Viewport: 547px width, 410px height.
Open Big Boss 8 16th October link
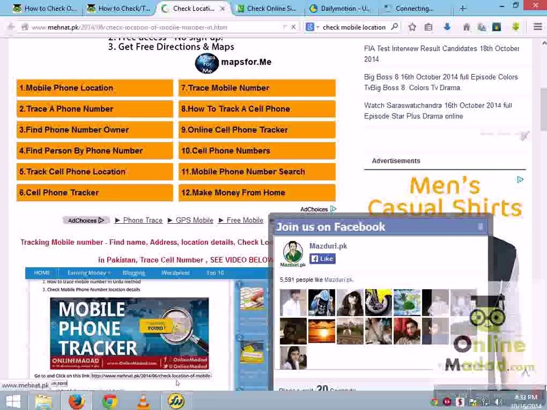point(441,82)
